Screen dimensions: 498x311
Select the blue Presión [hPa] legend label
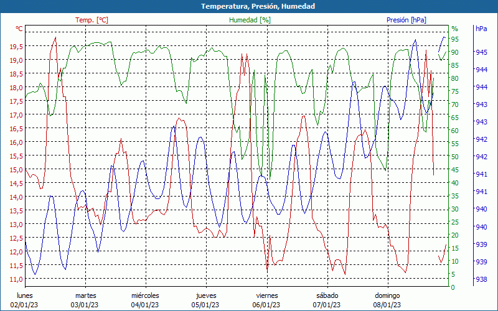(406, 20)
